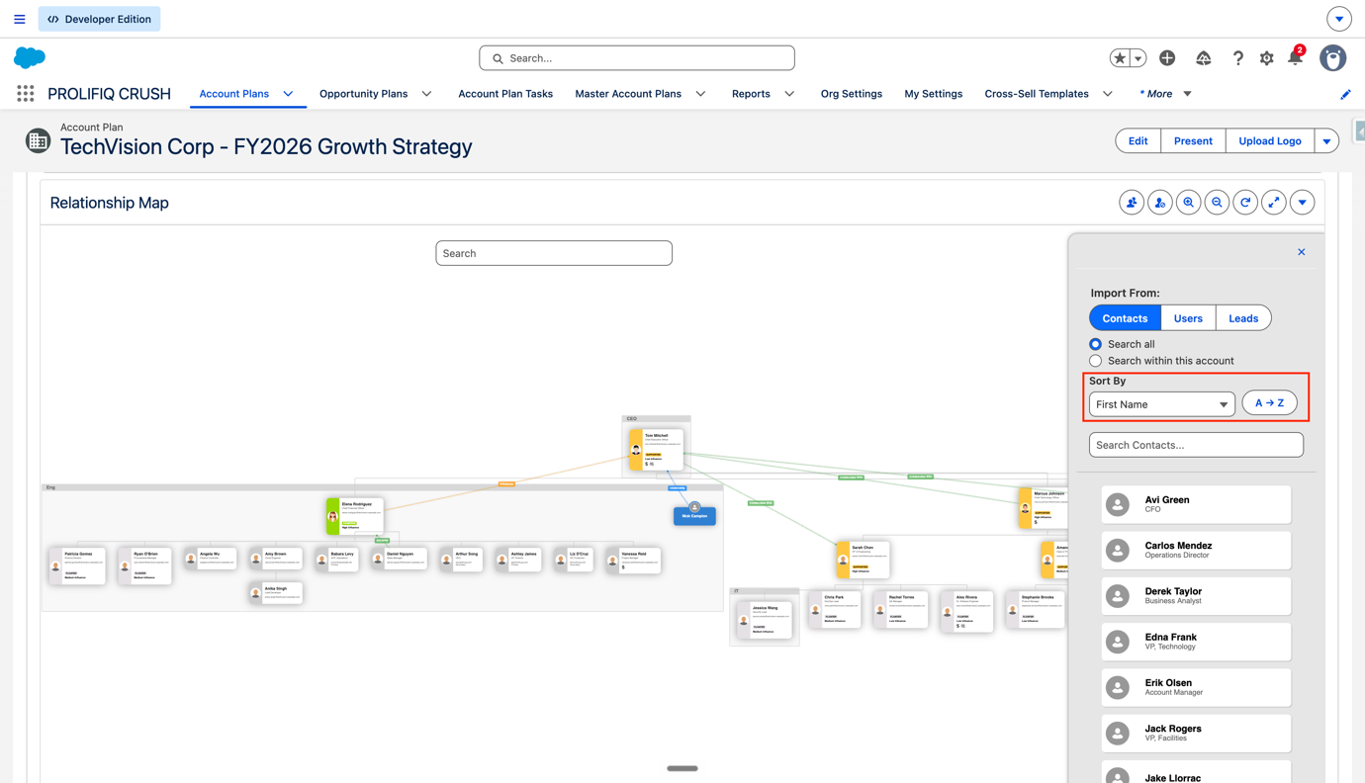Expand the Opportunity Plans chevron
Image resolution: width=1365 pixels, height=783 pixels.
tap(427, 94)
